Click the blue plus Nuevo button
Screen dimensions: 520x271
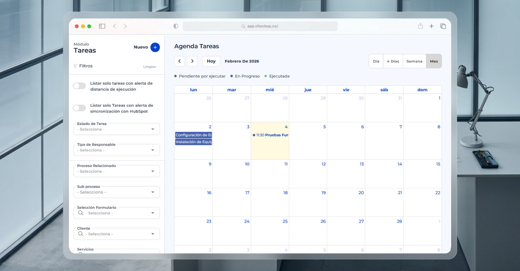pyautogui.click(x=155, y=47)
